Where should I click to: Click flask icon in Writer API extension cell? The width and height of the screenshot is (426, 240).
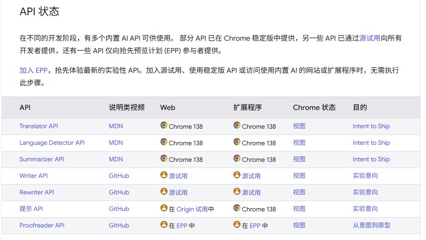[x=237, y=175]
